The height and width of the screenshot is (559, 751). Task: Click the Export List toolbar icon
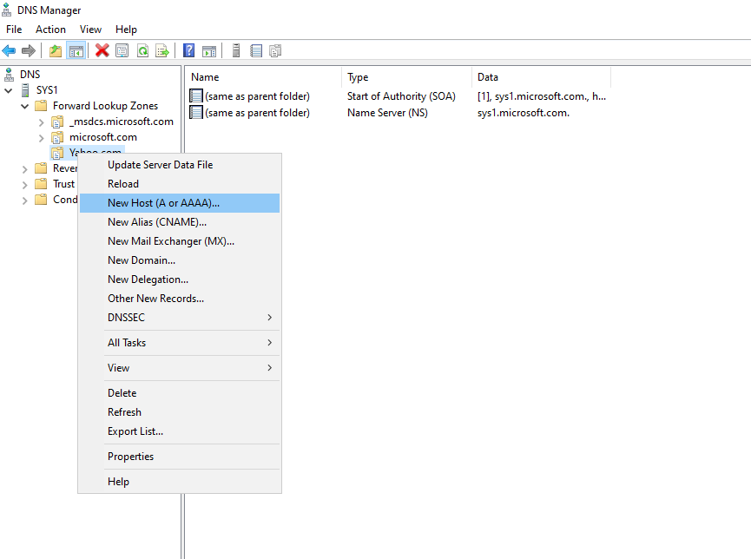point(162,50)
